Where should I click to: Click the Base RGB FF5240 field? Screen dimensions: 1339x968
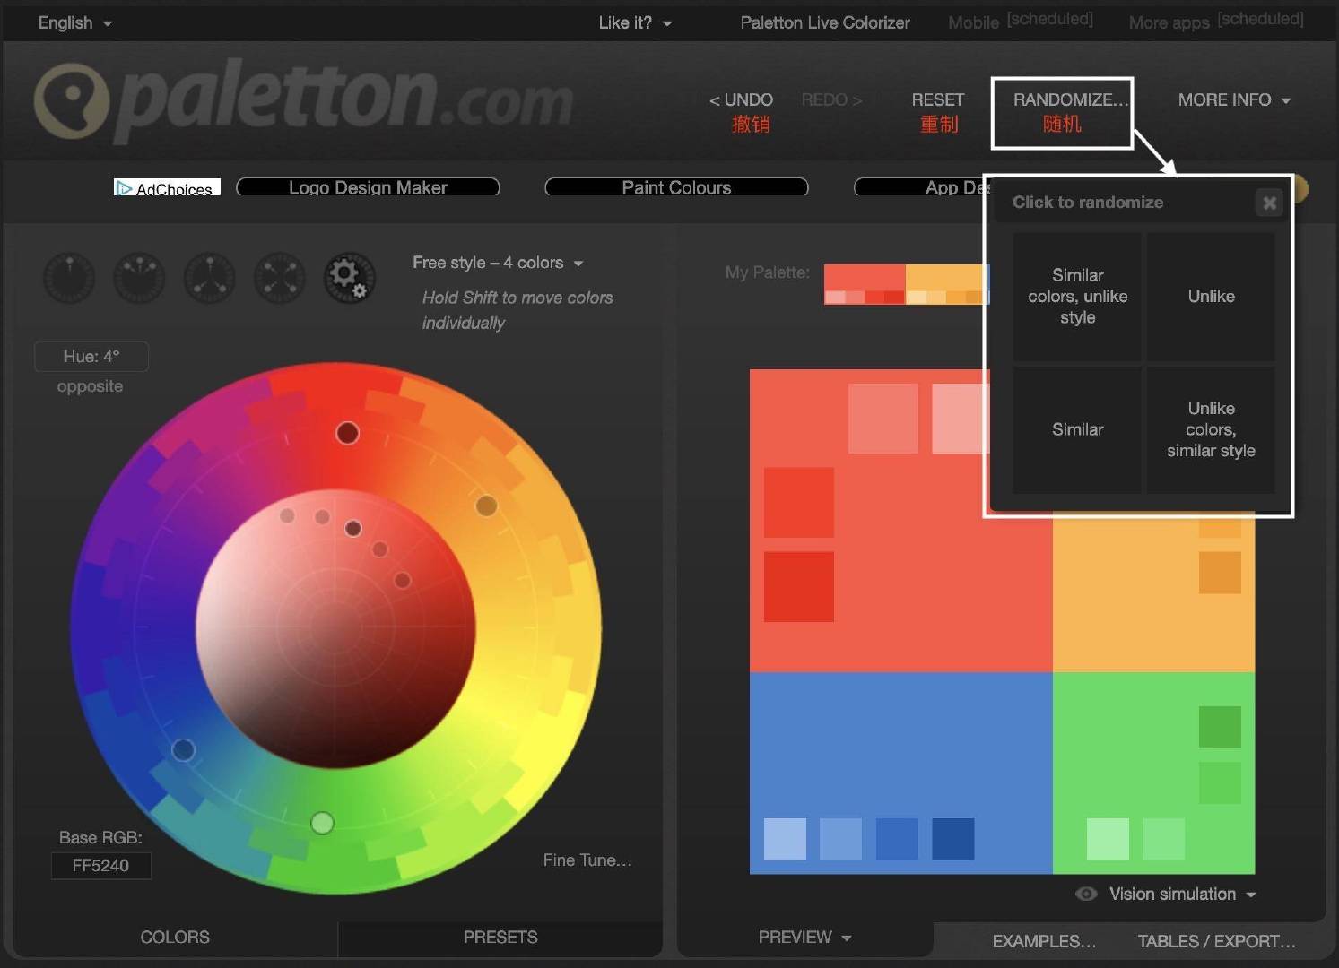click(x=100, y=865)
